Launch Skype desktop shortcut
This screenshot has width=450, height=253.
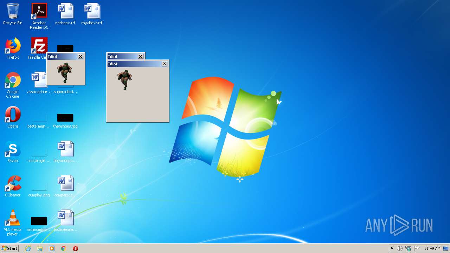click(13, 152)
